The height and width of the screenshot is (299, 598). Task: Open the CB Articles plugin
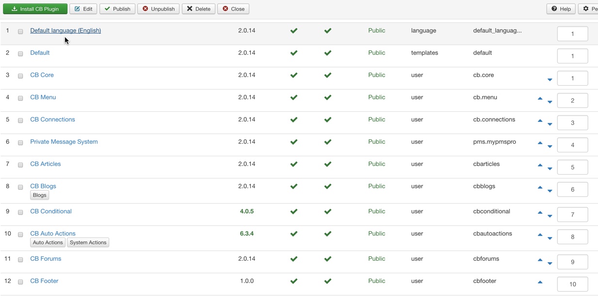[x=46, y=164]
